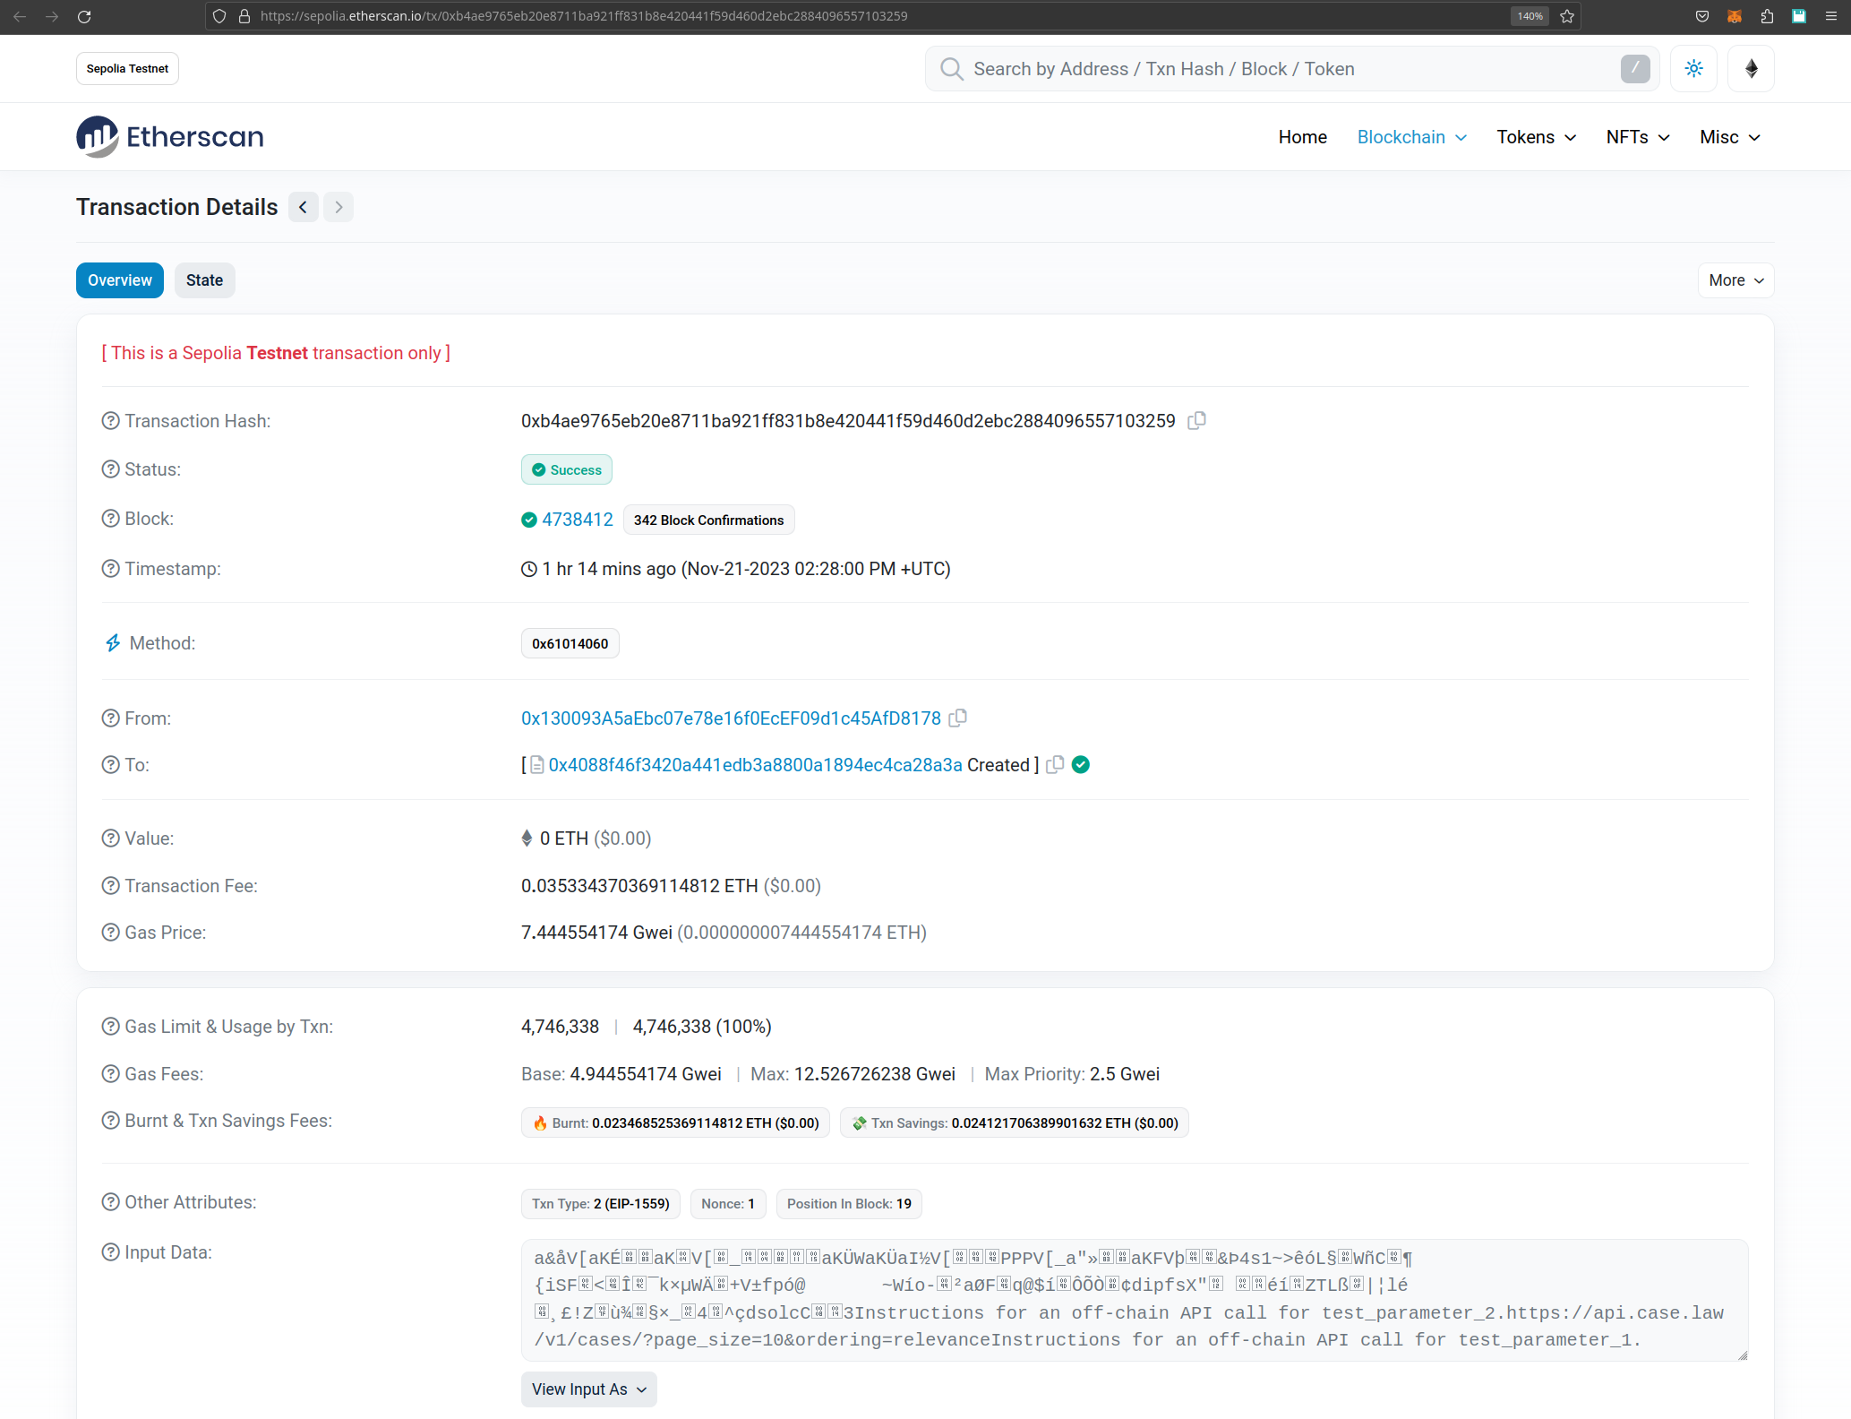Screen dimensions: 1851x1419
Task: Click the Home menu item
Action: [x=1302, y=137]
